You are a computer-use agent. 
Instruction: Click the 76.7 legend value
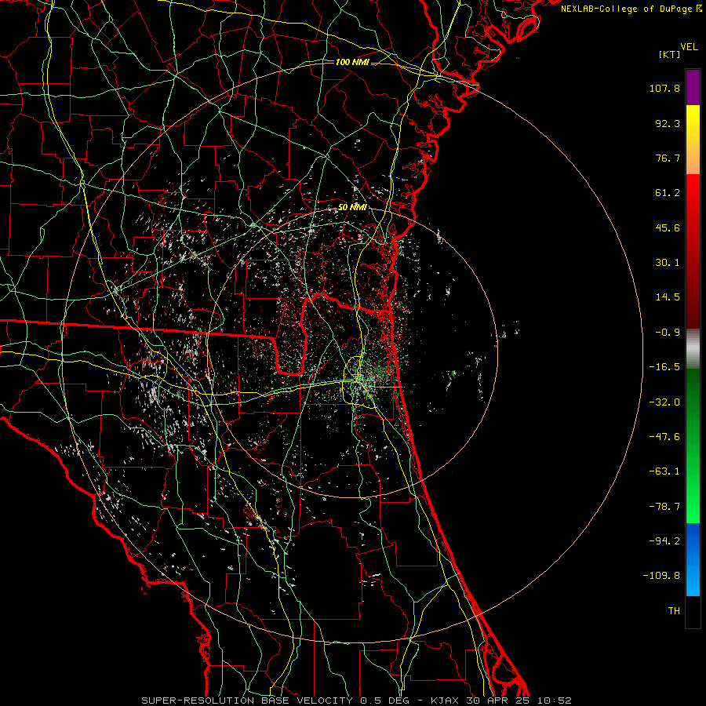point(668,158)
